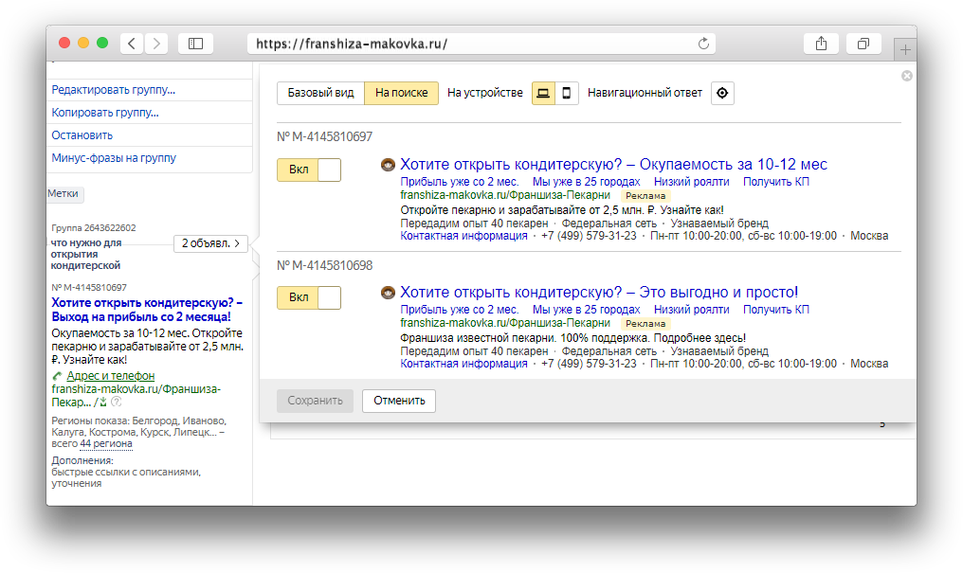Click green URL of second ad

click(505, 323)
